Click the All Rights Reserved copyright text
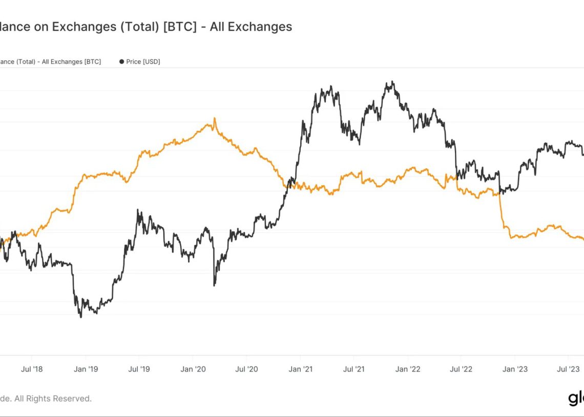 pyautogui.click(x=46, y=398)
